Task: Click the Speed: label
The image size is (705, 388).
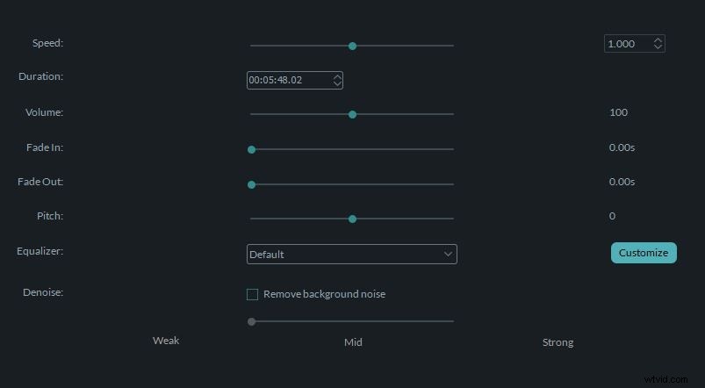Action: pyautogui.click(x=47, y=43)
